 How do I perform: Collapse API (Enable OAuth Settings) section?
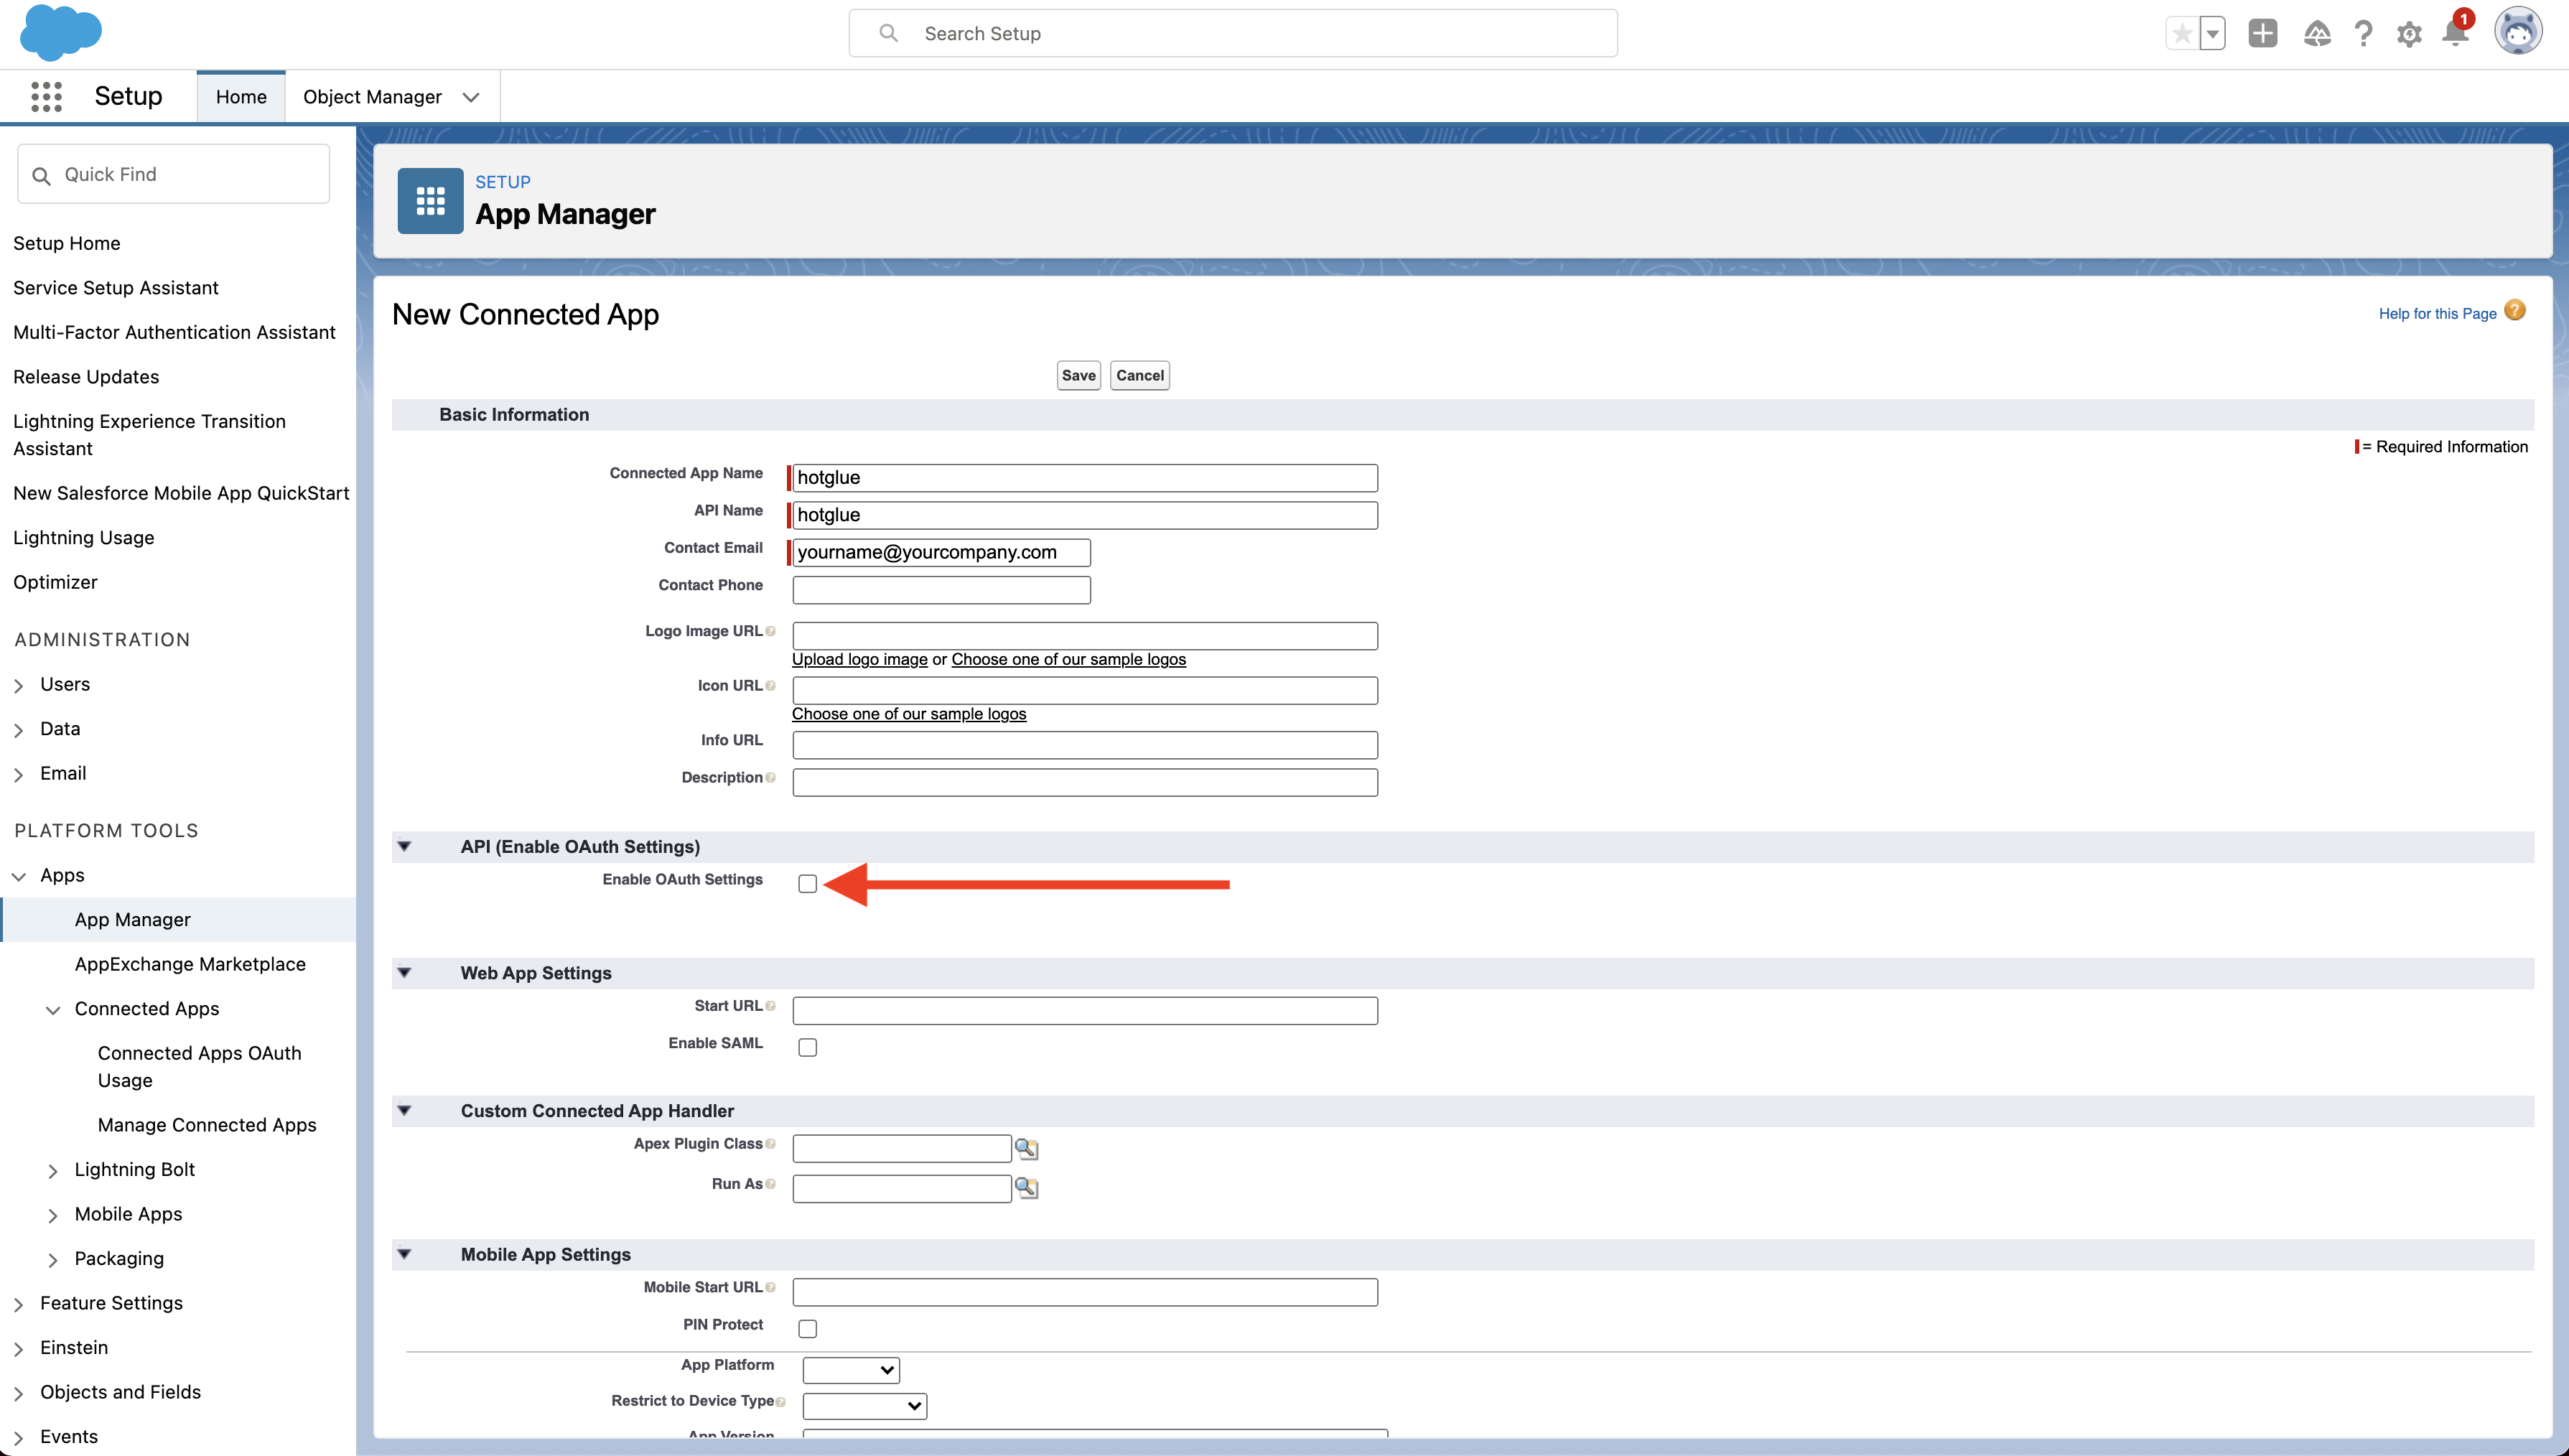404,846
